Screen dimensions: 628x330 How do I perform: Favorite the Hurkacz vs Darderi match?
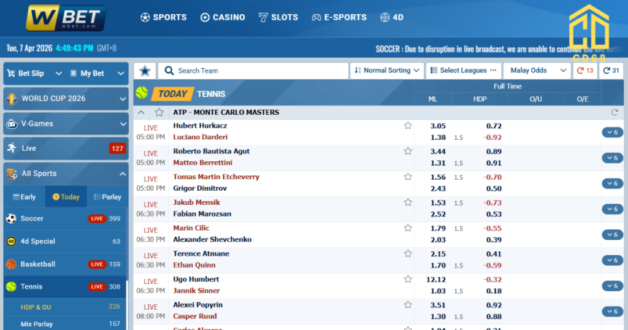point(408,126)
